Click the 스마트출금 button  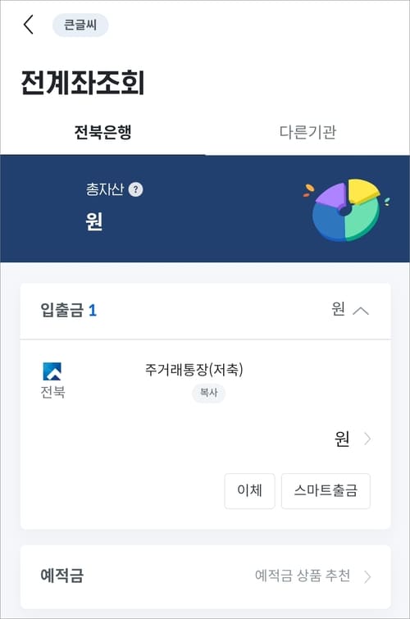click(x=326, y=491)
